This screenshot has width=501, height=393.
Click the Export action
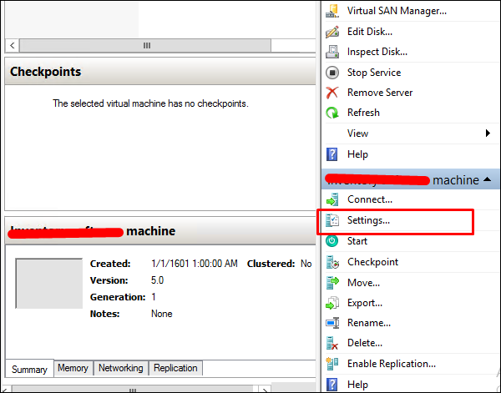pyautogui.click(x=365, y=303)
